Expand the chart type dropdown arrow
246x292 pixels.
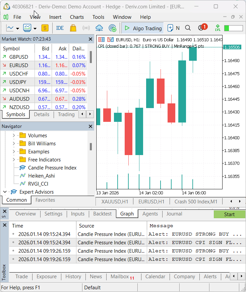pyautogui.click(x=17, y=29)
